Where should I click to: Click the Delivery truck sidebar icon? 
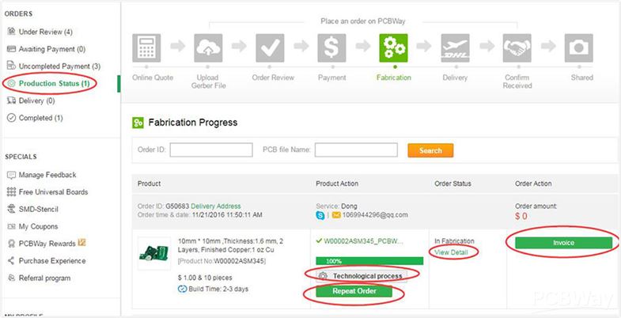point(12,100)
